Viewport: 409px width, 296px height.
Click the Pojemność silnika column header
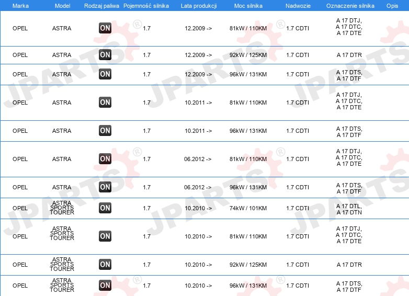146,6
